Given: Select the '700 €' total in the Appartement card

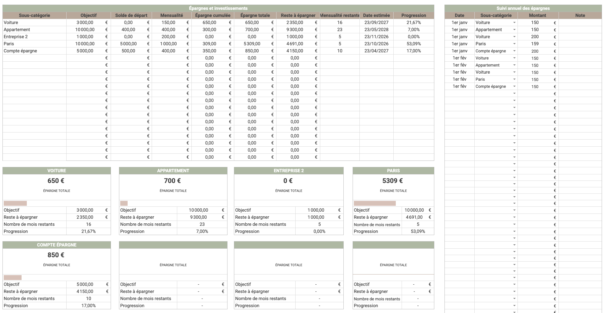Looking at the screenshot, I should pyautogui.click(x=172, y=181).
